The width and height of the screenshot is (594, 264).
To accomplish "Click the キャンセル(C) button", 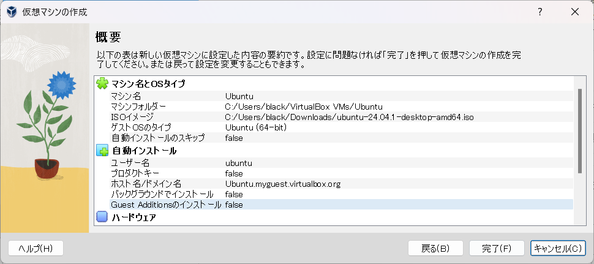I will coord(558,249).
